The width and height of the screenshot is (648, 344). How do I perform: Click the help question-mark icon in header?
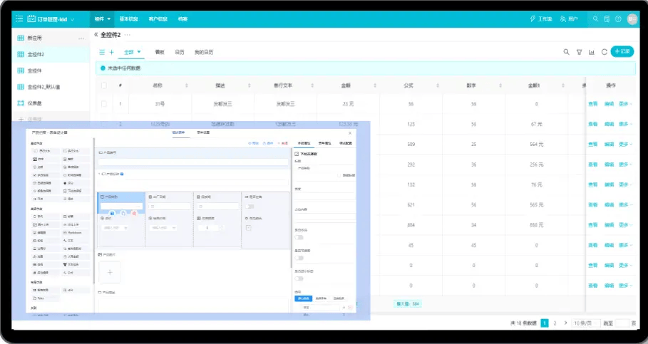(618, 19)
